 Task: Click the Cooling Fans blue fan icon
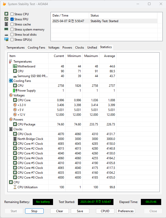11,81
